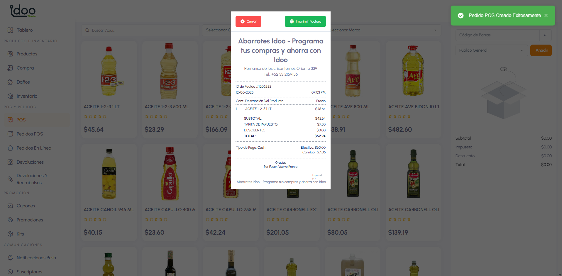The height and width of the screenshot is (276, 562).
Task: Click the Cerrar button on receipt
Action: [248, 21]
